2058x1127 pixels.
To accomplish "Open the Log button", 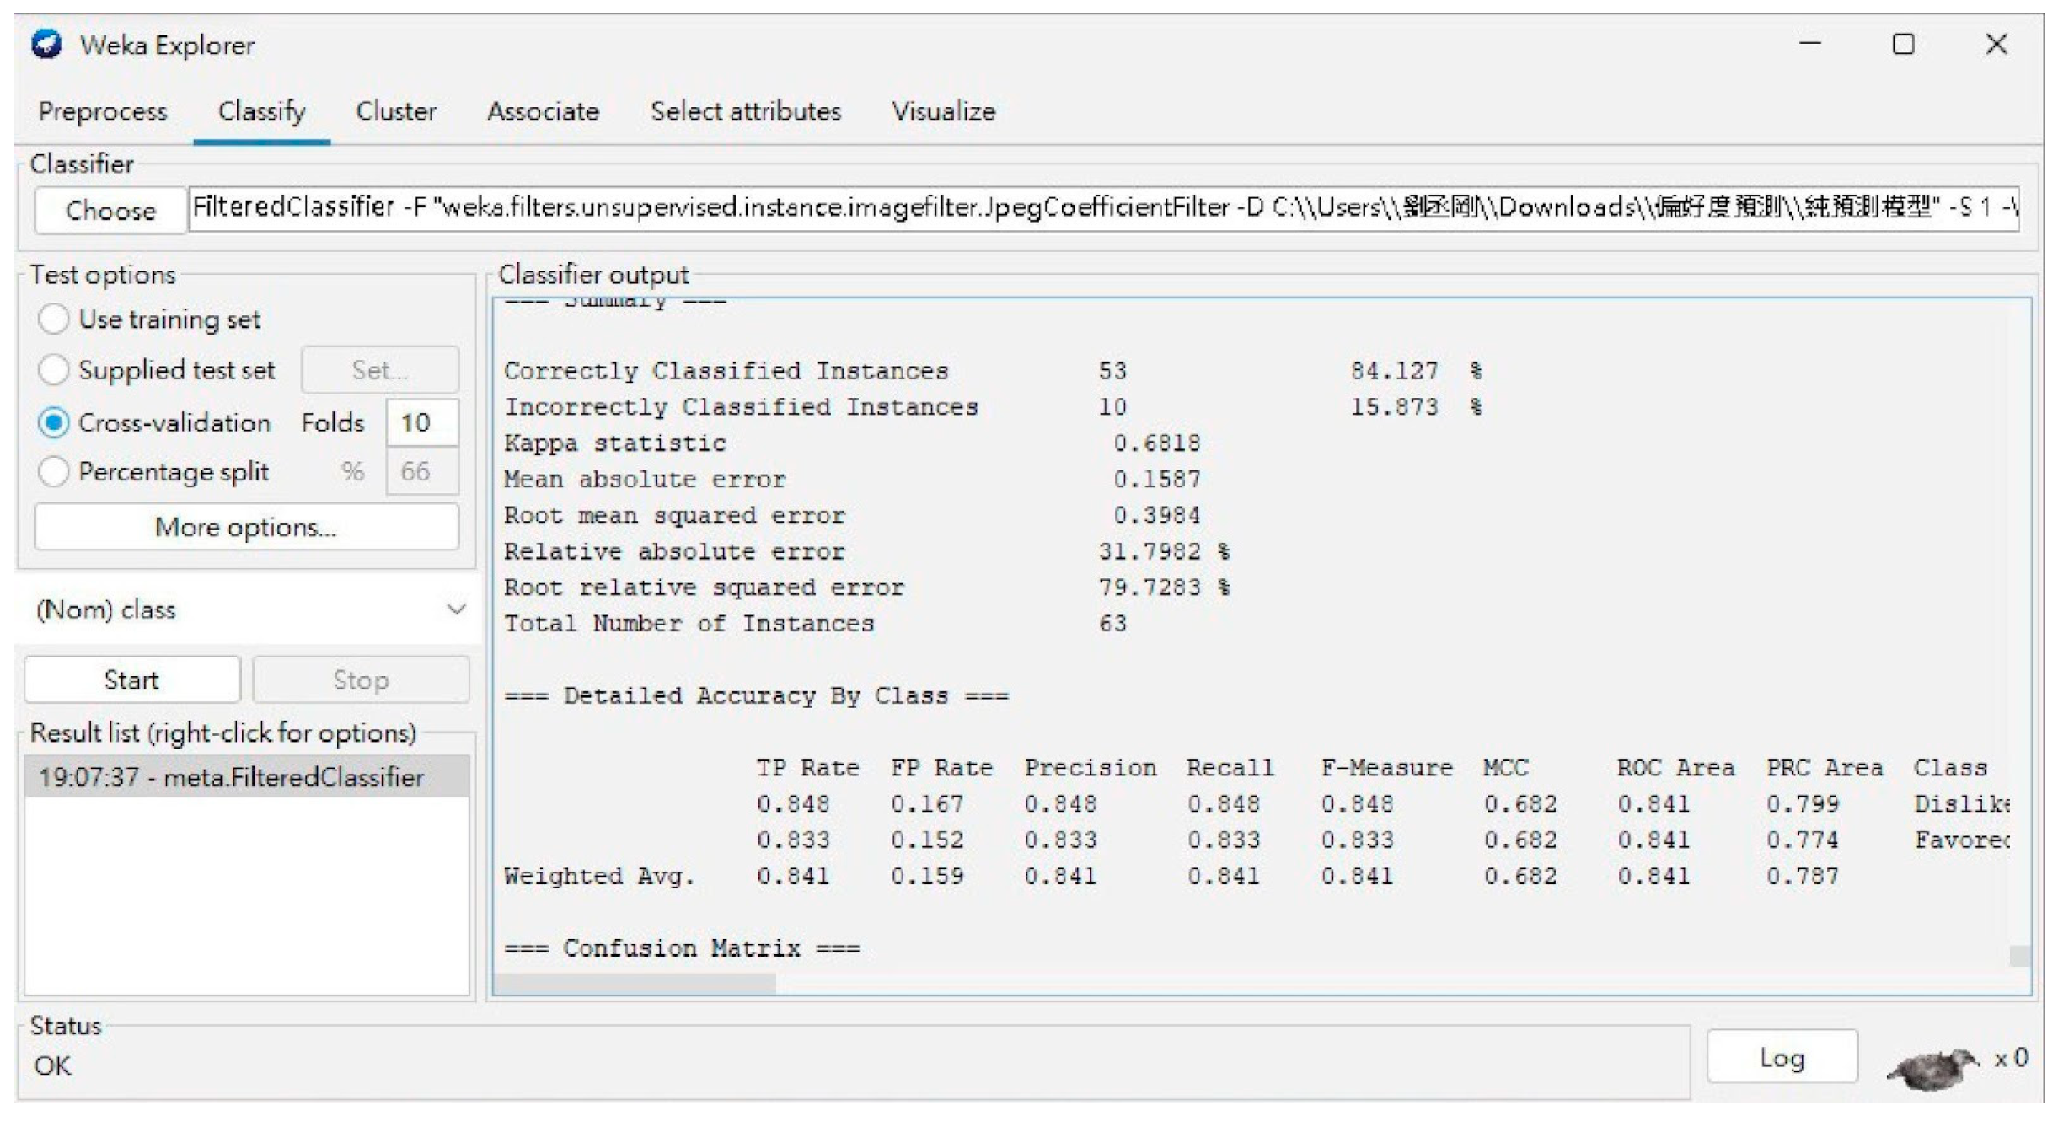I will 1782,1057.
